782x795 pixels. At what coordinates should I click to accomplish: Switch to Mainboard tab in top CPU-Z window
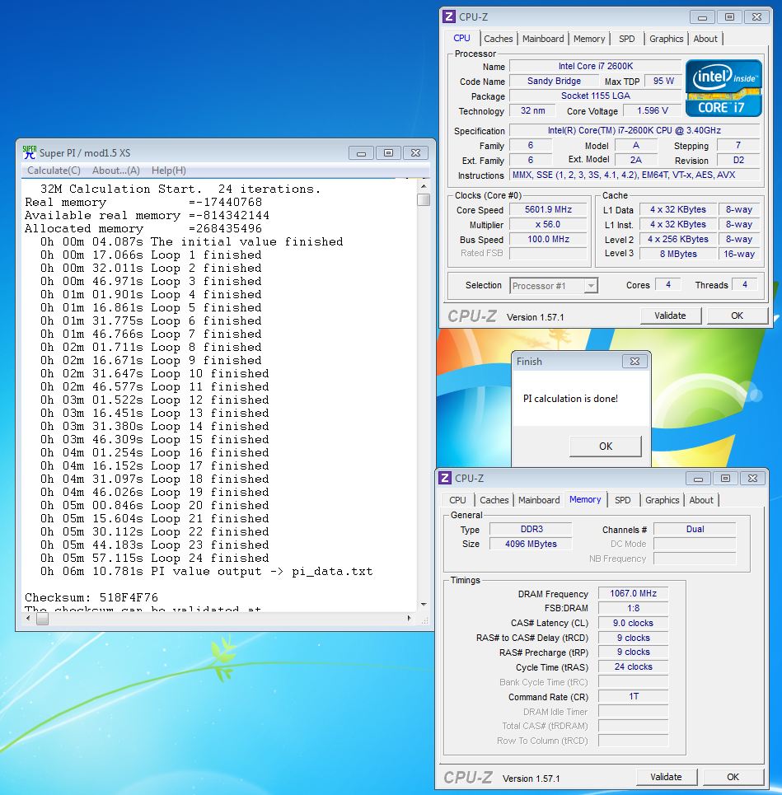tap(543, 39)
